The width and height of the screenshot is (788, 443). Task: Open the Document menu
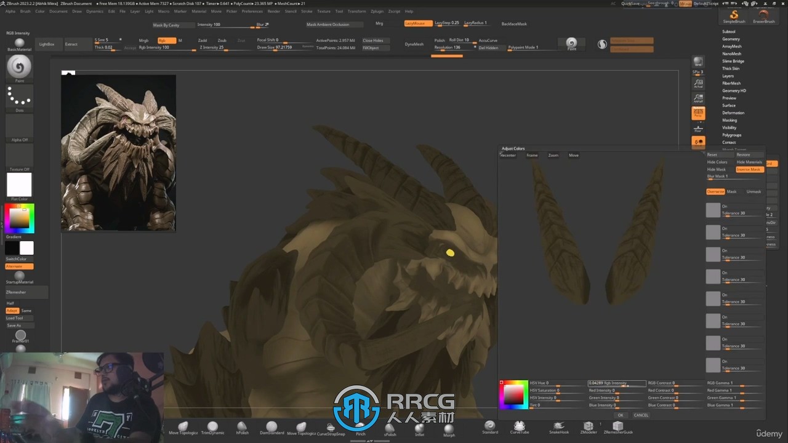(x=58, y=11)
